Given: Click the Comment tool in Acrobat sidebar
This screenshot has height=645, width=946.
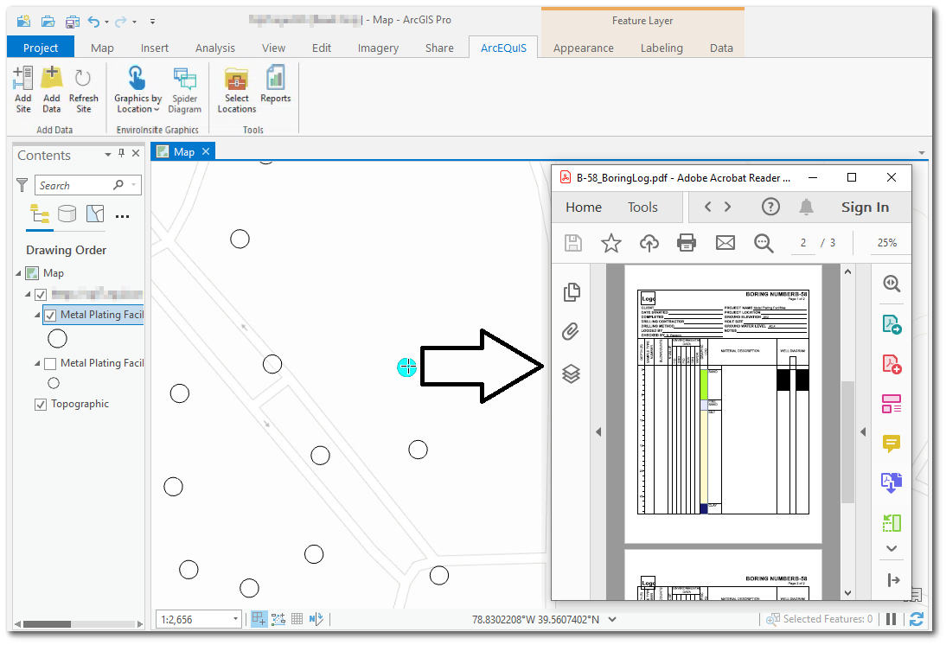Looking at the screenshot, I should tap(892, 444).
